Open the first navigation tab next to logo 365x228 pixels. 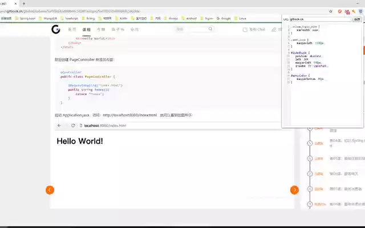(x=72, y=30)
